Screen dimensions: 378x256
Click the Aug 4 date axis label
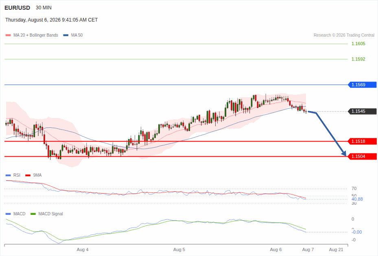pyautogui.click(x=83, y=250)
